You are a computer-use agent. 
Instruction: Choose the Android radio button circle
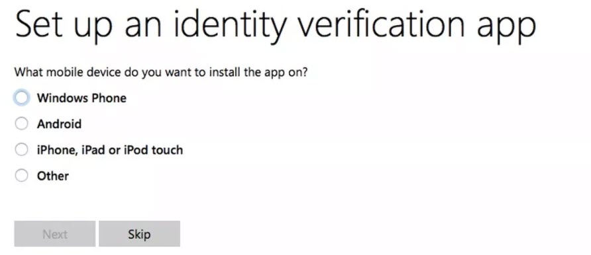click(x=21, y=124)
